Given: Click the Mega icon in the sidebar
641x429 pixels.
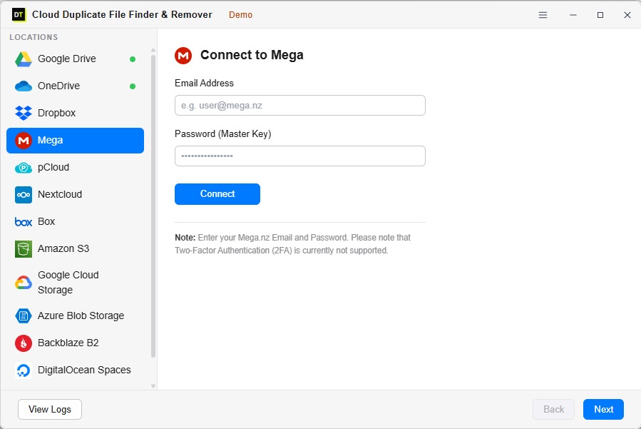Looking at the screenshot, I should click(x=24, y=141).
